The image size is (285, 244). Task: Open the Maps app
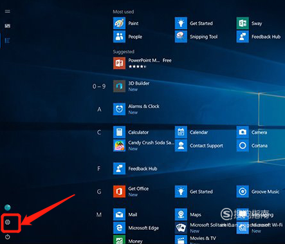[188, 214]
